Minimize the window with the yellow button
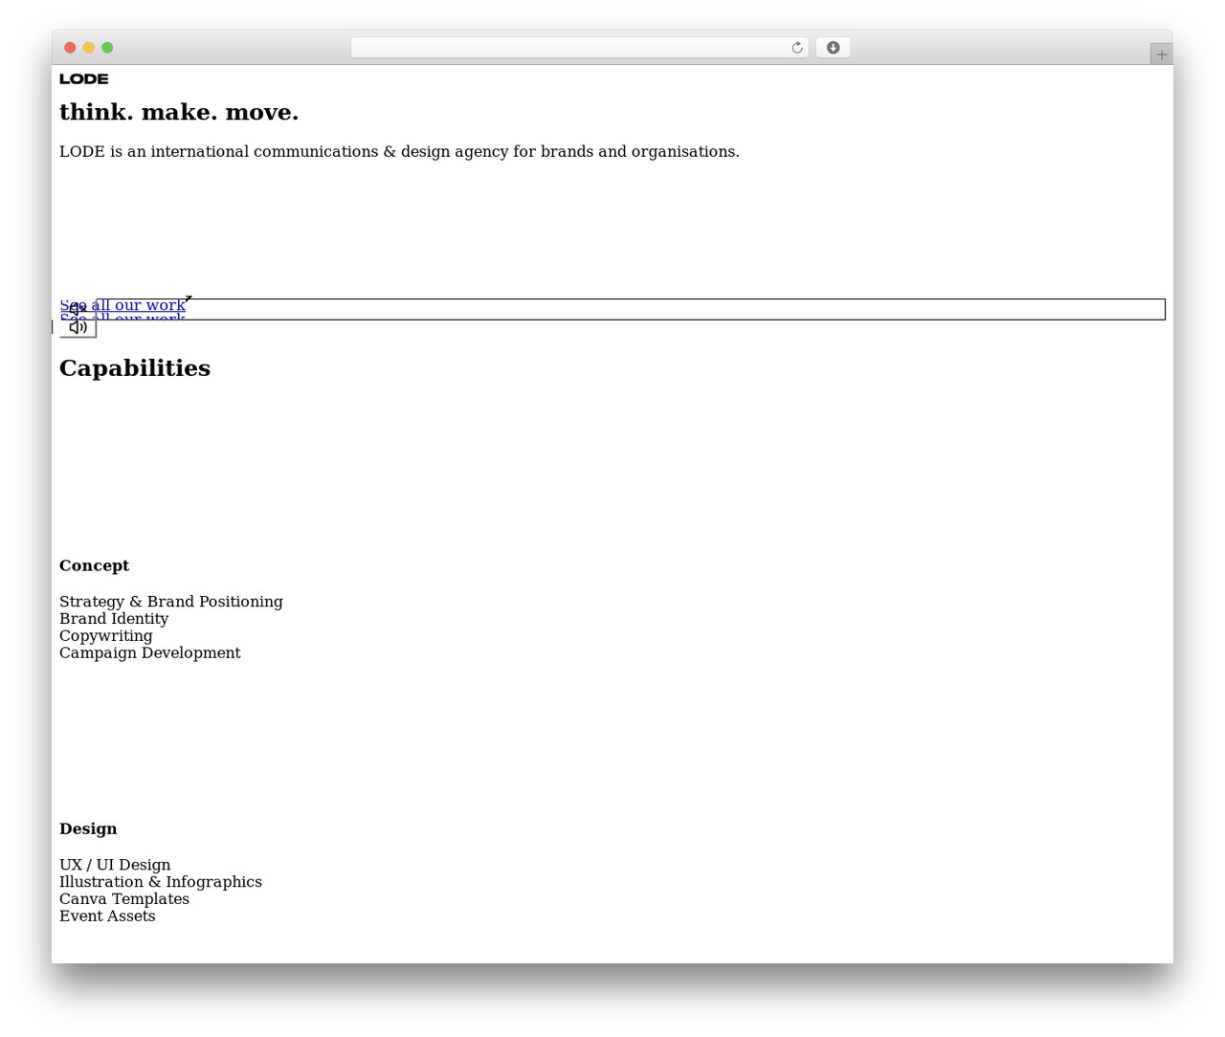 pos(89,48)
